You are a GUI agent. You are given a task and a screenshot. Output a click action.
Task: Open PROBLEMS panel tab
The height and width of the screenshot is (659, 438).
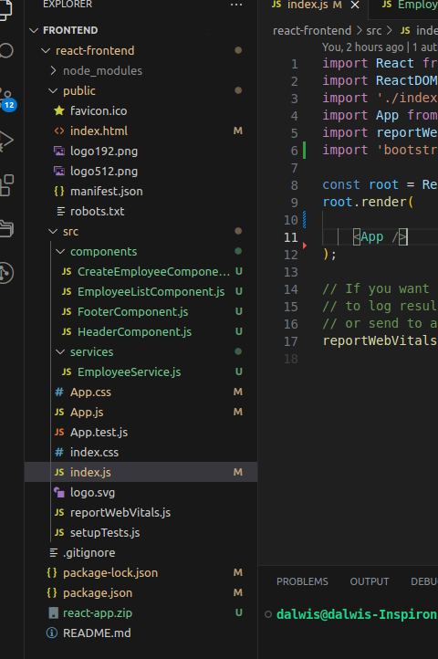[x=302, y=581]
